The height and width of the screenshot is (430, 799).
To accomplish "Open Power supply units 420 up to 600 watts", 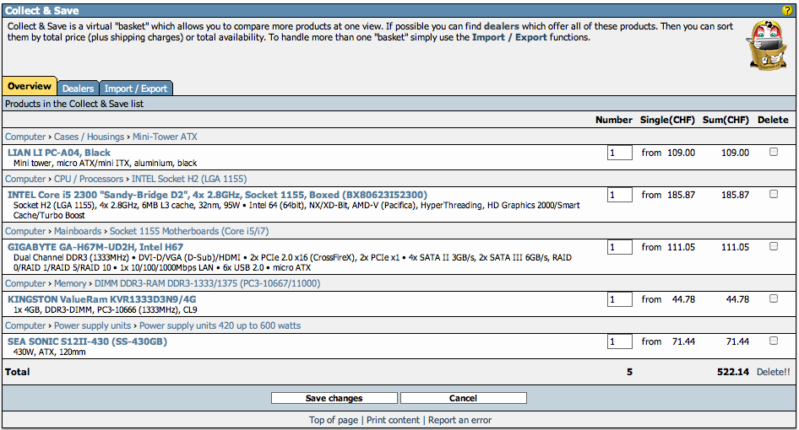I will tap(220, 325).
